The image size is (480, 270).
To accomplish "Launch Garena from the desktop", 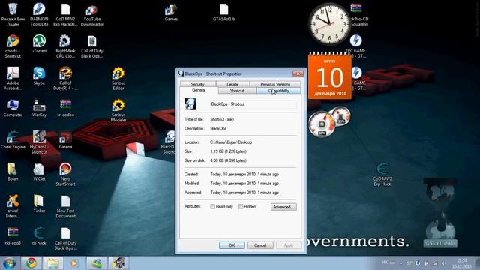I will pyautogui.click(x=65, y=140).
